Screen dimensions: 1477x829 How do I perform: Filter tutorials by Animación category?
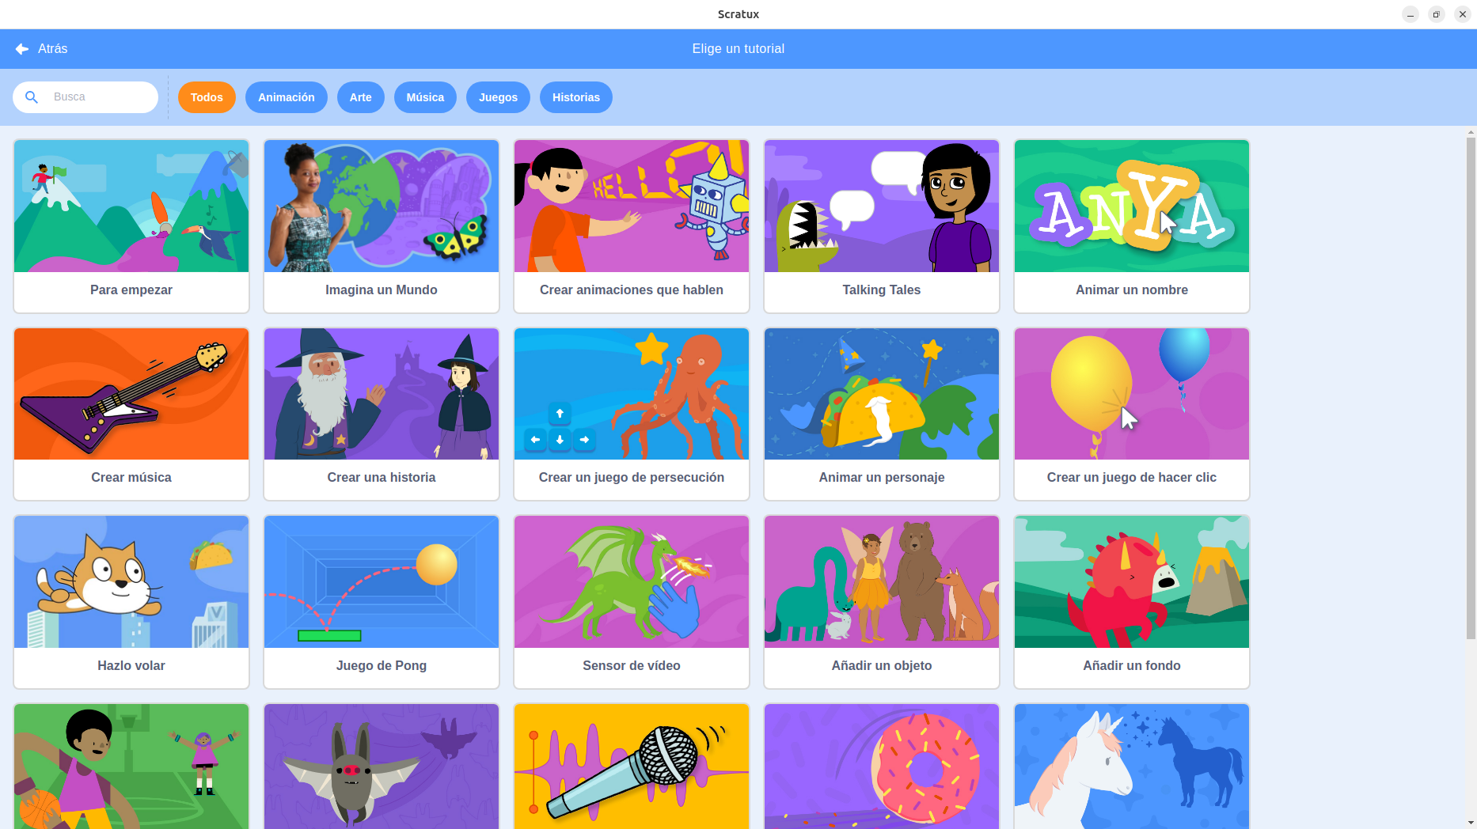pos(287,97)
